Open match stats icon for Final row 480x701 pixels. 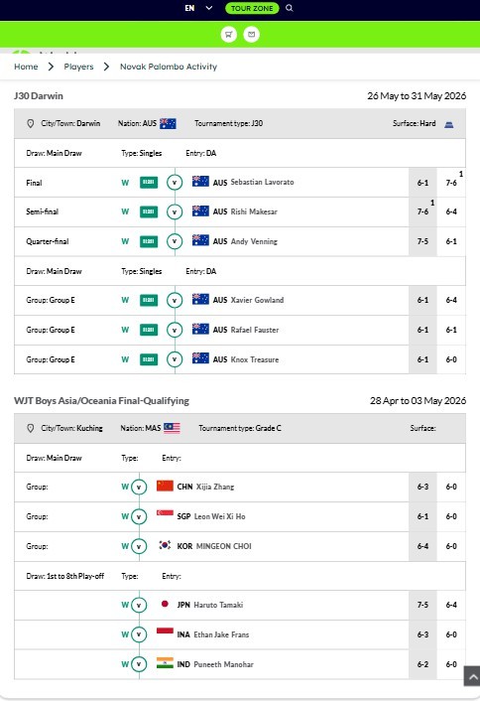[x=149, y=183]
